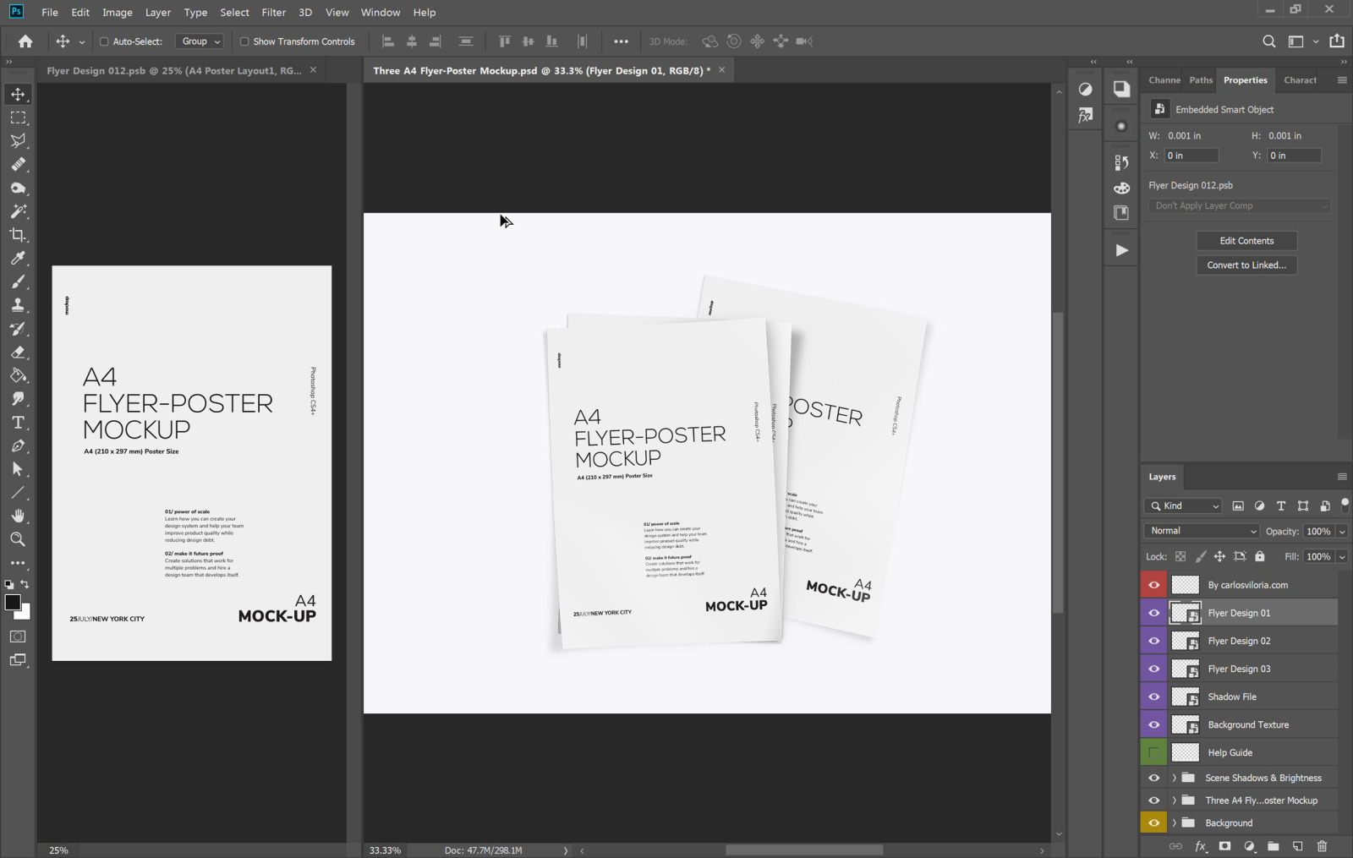Select the Rectangular Marquee tool
The width and height of the screenshot is (1353, 858).
18,117
